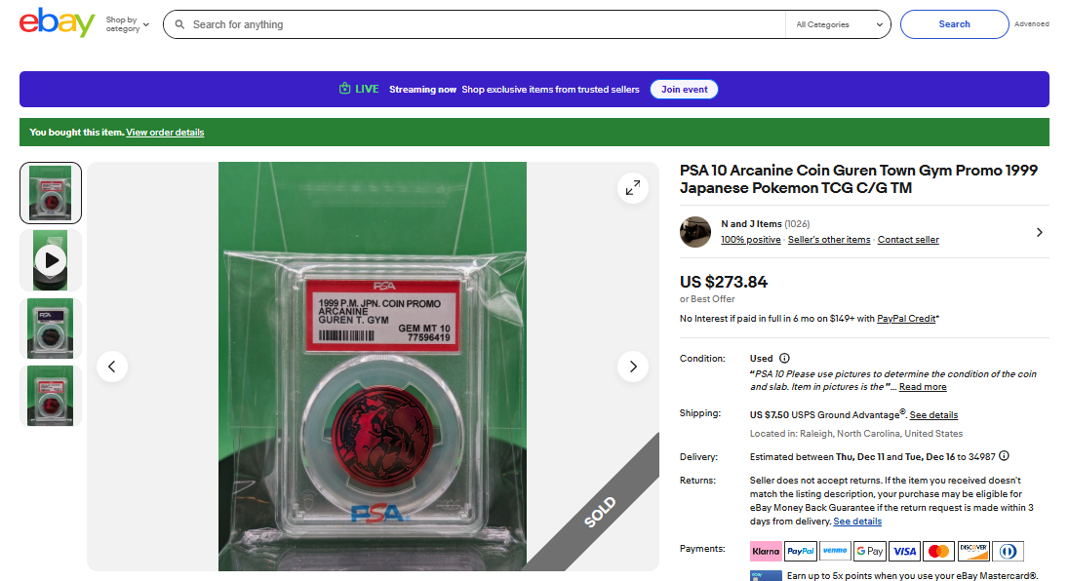Open the All Categories dropdown

coord(839,24)
